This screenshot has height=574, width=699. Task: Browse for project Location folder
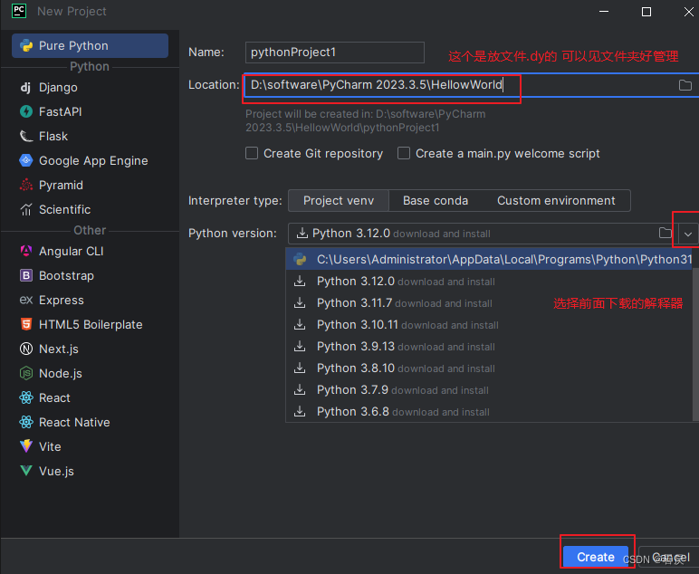685,85
